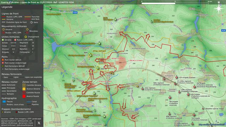Select the H-32 road shield marker

coord(75,13)
